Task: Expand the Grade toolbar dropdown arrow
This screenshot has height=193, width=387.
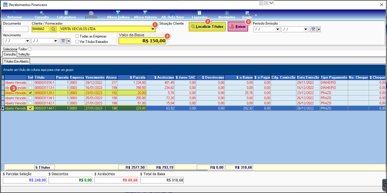Action: (x=256, y=15)
